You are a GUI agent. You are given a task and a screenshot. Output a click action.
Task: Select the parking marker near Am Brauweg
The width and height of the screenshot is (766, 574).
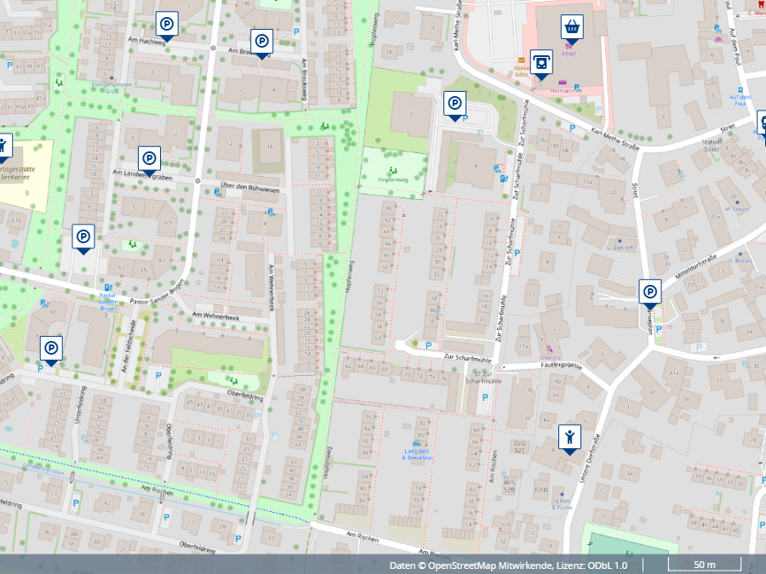click(262, 42)
